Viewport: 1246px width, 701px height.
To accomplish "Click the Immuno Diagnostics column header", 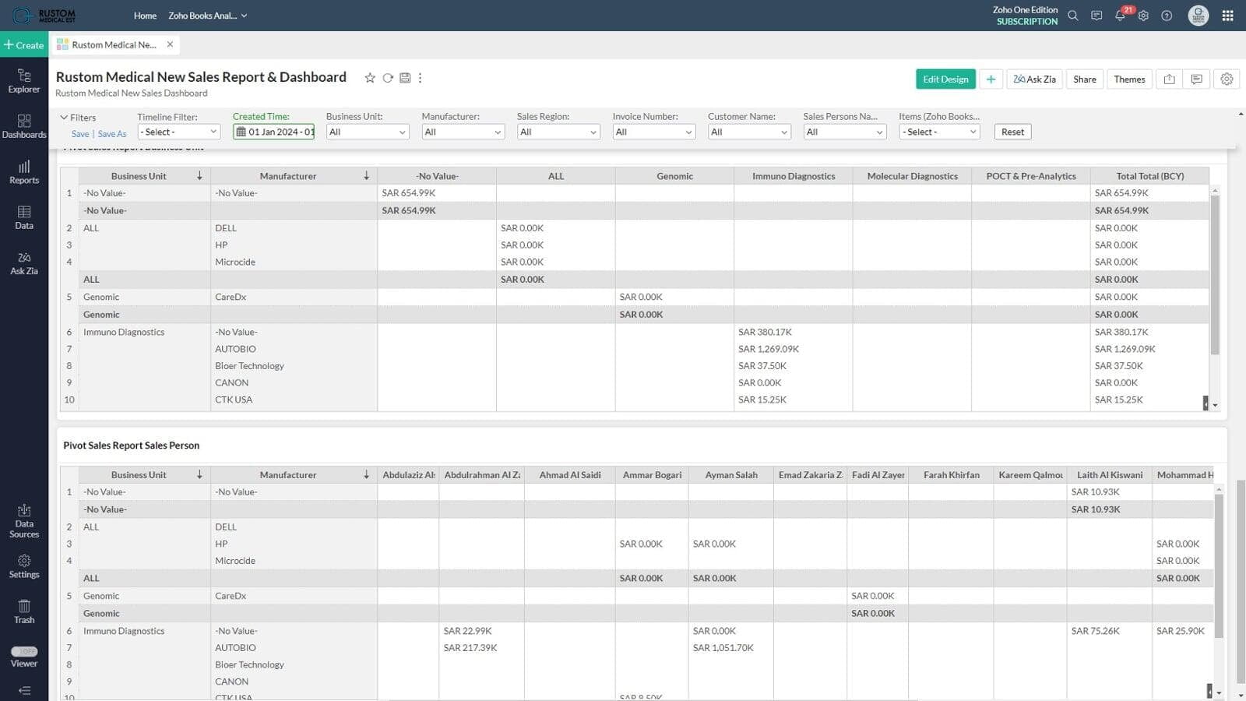I will (794, 176).
